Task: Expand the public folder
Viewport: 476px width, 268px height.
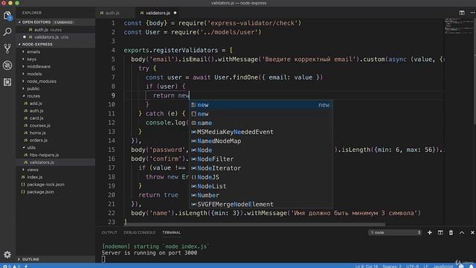Action: coord(56,89)
